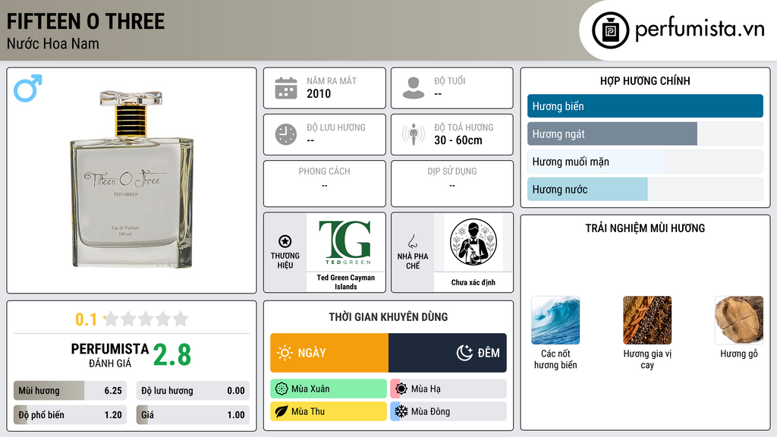The width and height of the screenshot is (777, 437).
Task: Click the Độ lưu hương 0.00 score bar
Action: point(193,391)
